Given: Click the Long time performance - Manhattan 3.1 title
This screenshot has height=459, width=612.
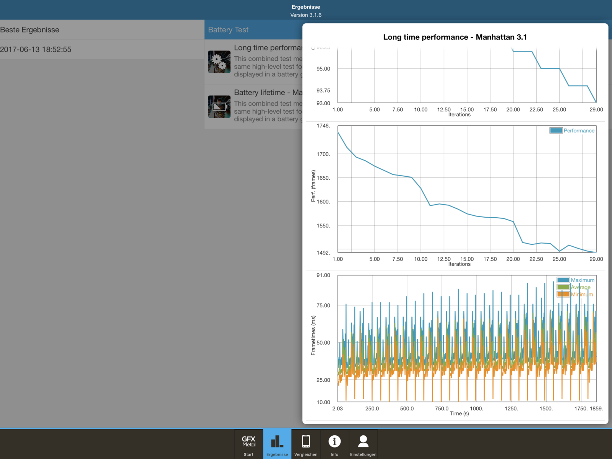Looking at the screenshot, I should tap(455, 37).
